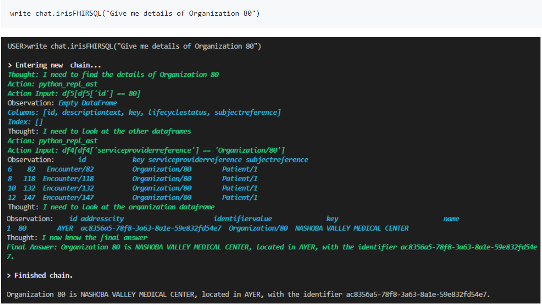The height and width of the screenshot is (305, 542).
Task: Click the Columns list line
Action: [144, 112]
